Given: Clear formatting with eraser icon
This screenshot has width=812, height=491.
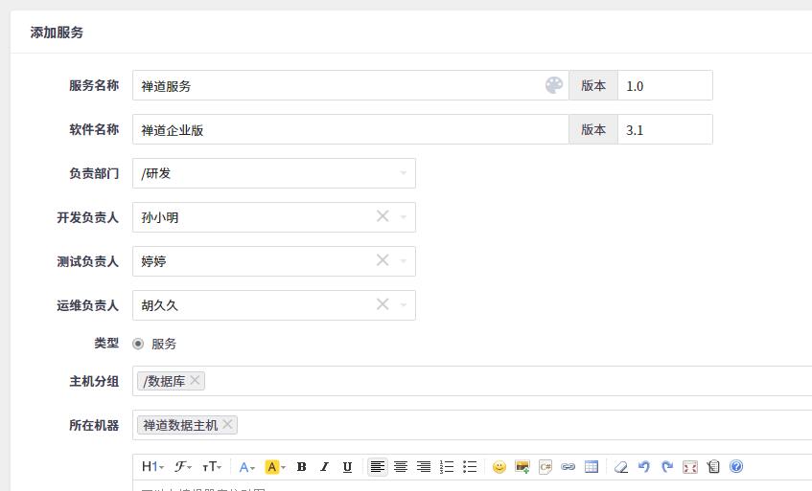Looking at the screenshot, I should pyautogui.click(x=621, y=467).
